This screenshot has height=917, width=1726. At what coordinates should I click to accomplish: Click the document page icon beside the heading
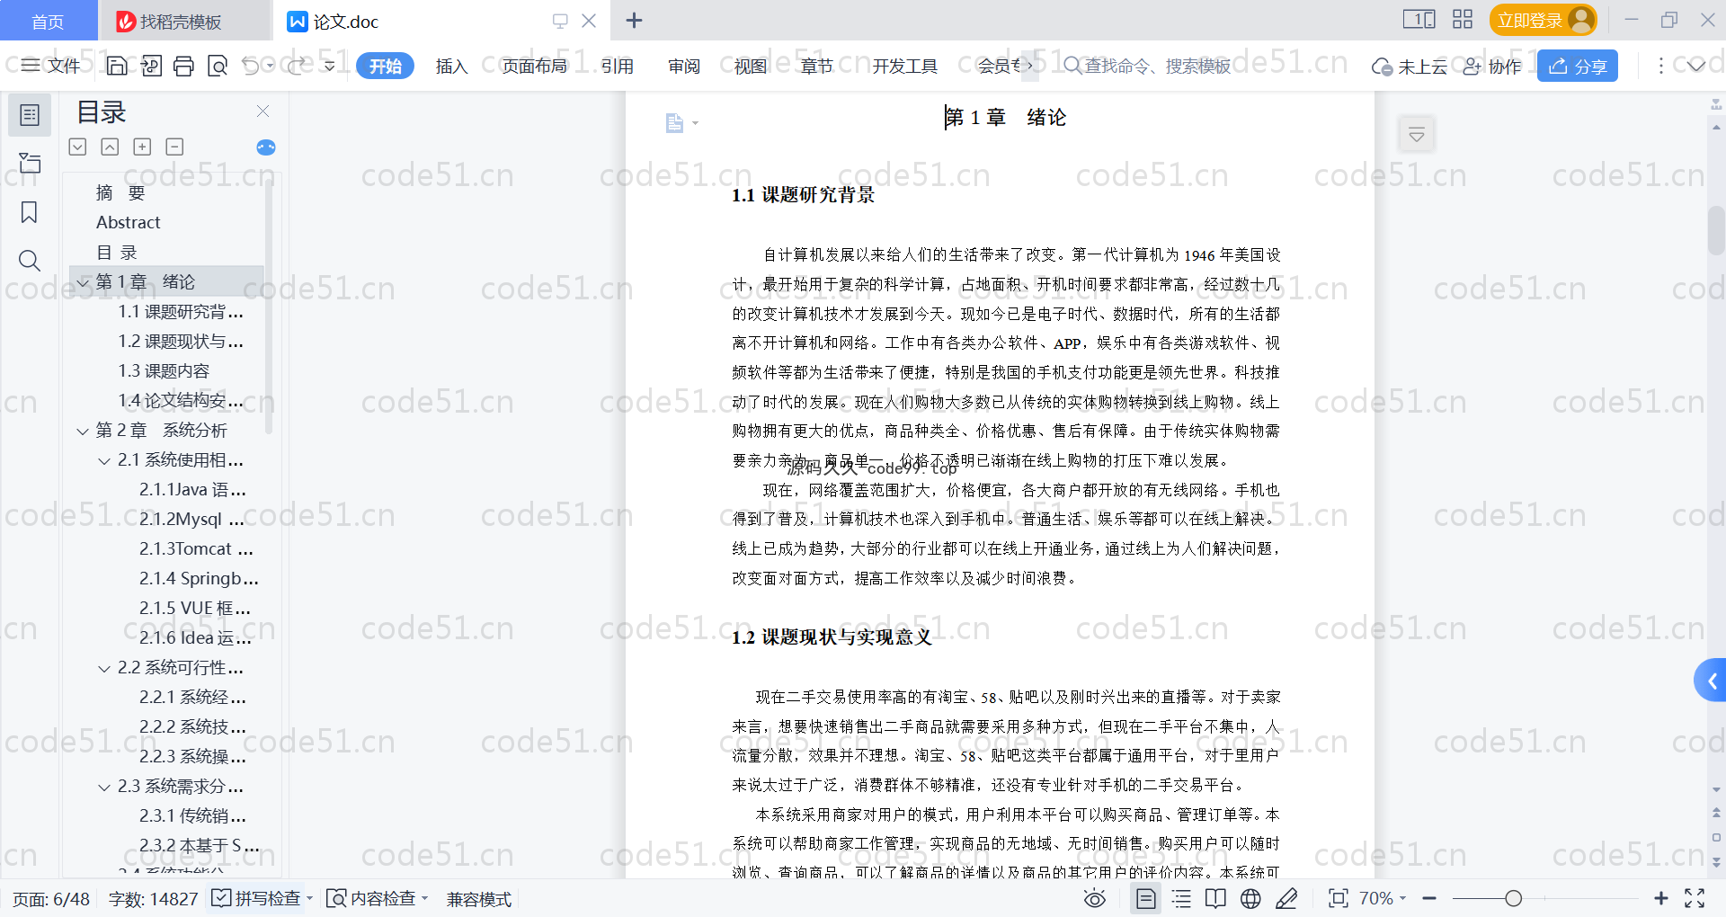tap(675, 123)
